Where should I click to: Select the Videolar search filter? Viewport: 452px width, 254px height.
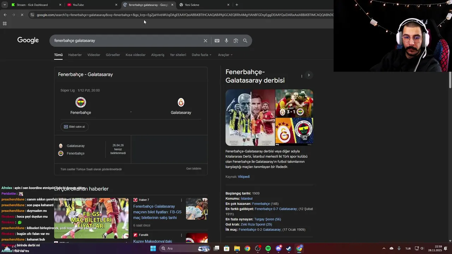(x=94, y=55)
